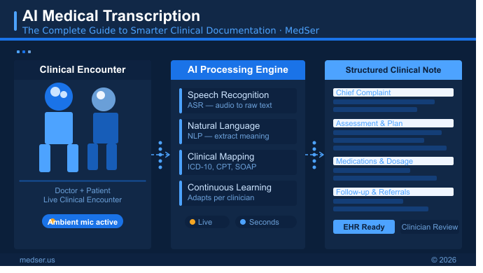The width and height of the screenshot is (483, 273).
Task: Click the three-dot menu above Clinical Encounter
Action: pos(24,52)
